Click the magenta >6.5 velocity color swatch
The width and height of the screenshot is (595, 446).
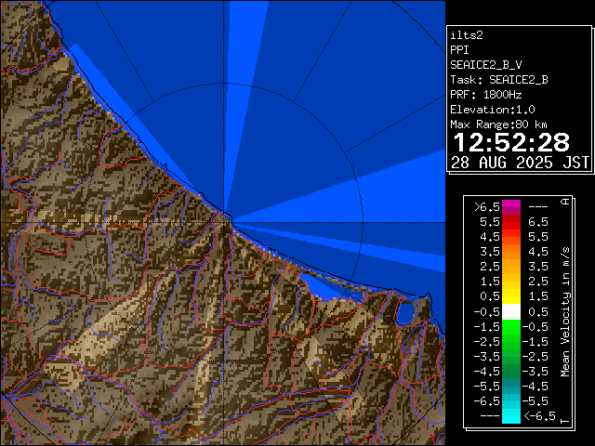pyautogui.click(x=510, y=206)
